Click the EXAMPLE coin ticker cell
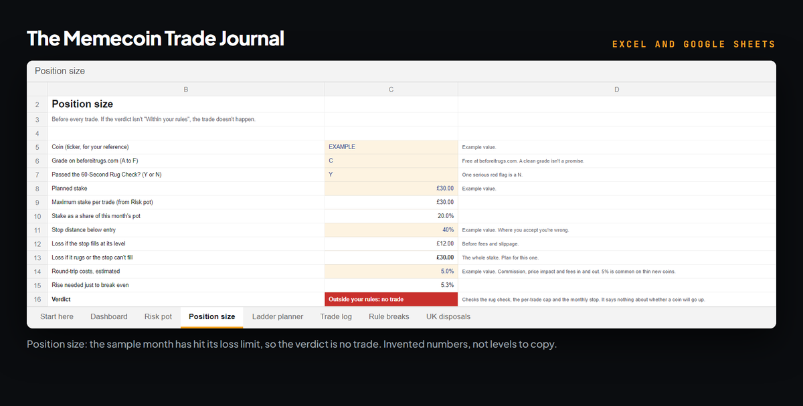803x406 pixels. 391,146
